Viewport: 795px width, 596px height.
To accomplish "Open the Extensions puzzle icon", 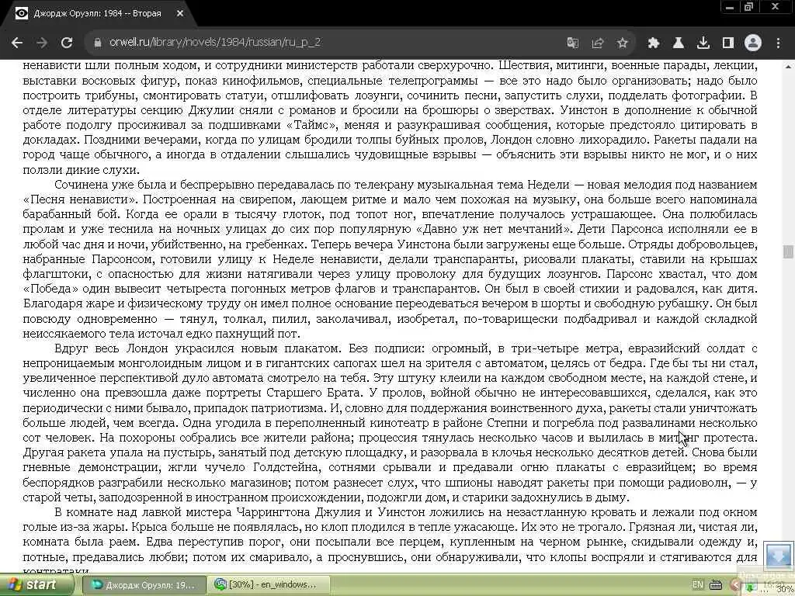I will tap(653, 43).
